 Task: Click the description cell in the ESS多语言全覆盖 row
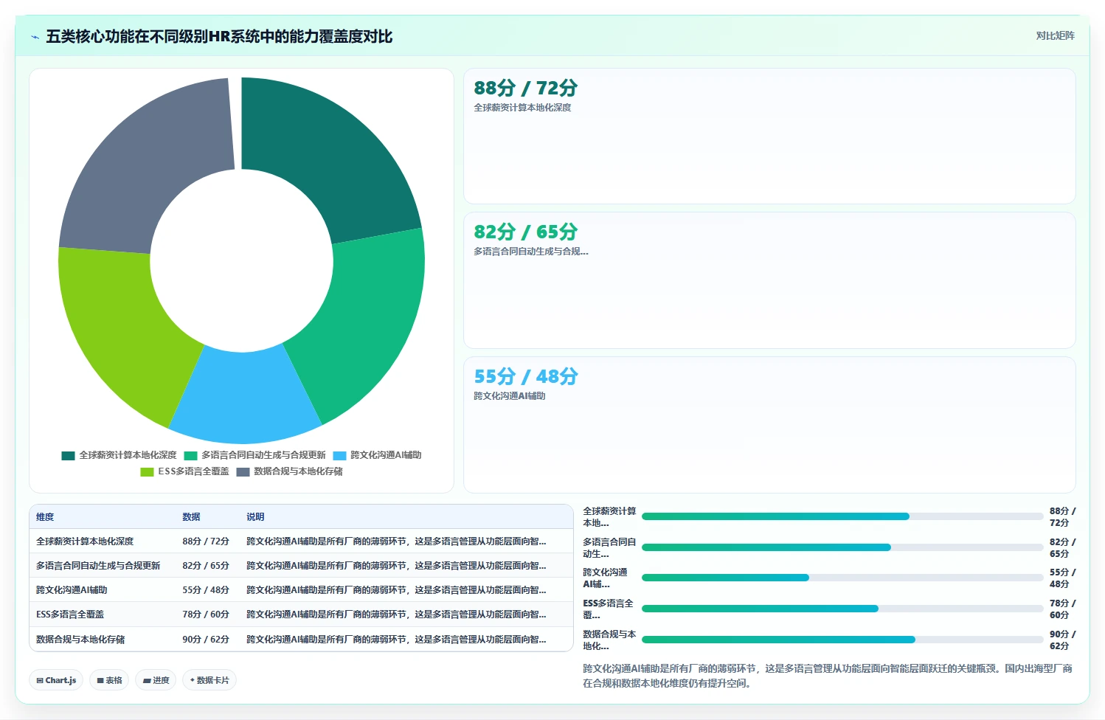click(396, 615)
